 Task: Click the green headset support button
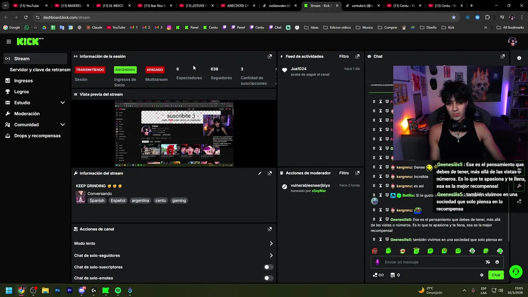tap(516, 271)
